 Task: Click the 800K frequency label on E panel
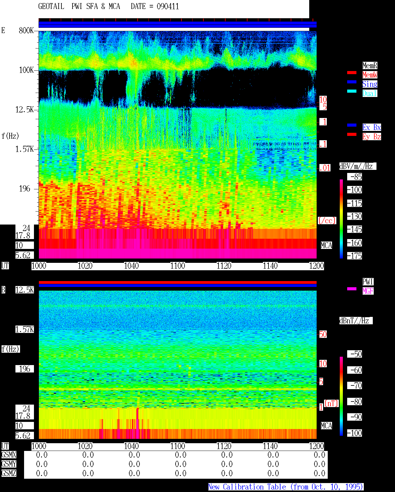click(26, 30)
